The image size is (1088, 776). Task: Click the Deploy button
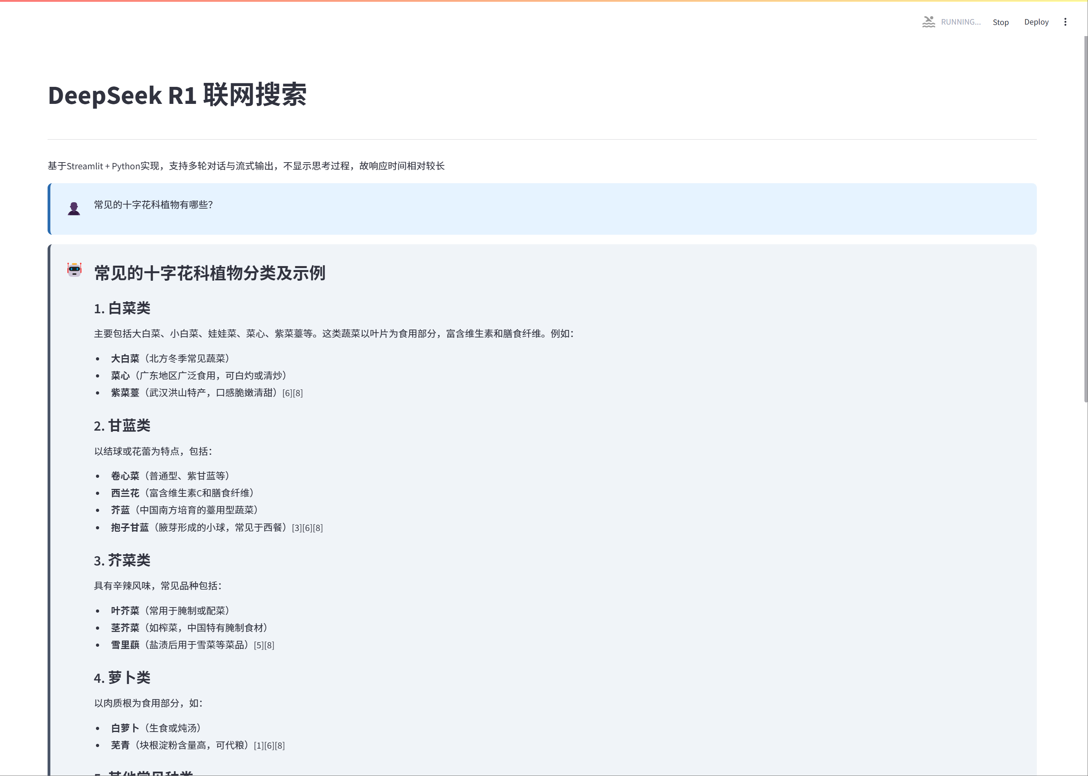click(x=1036, y=22)
